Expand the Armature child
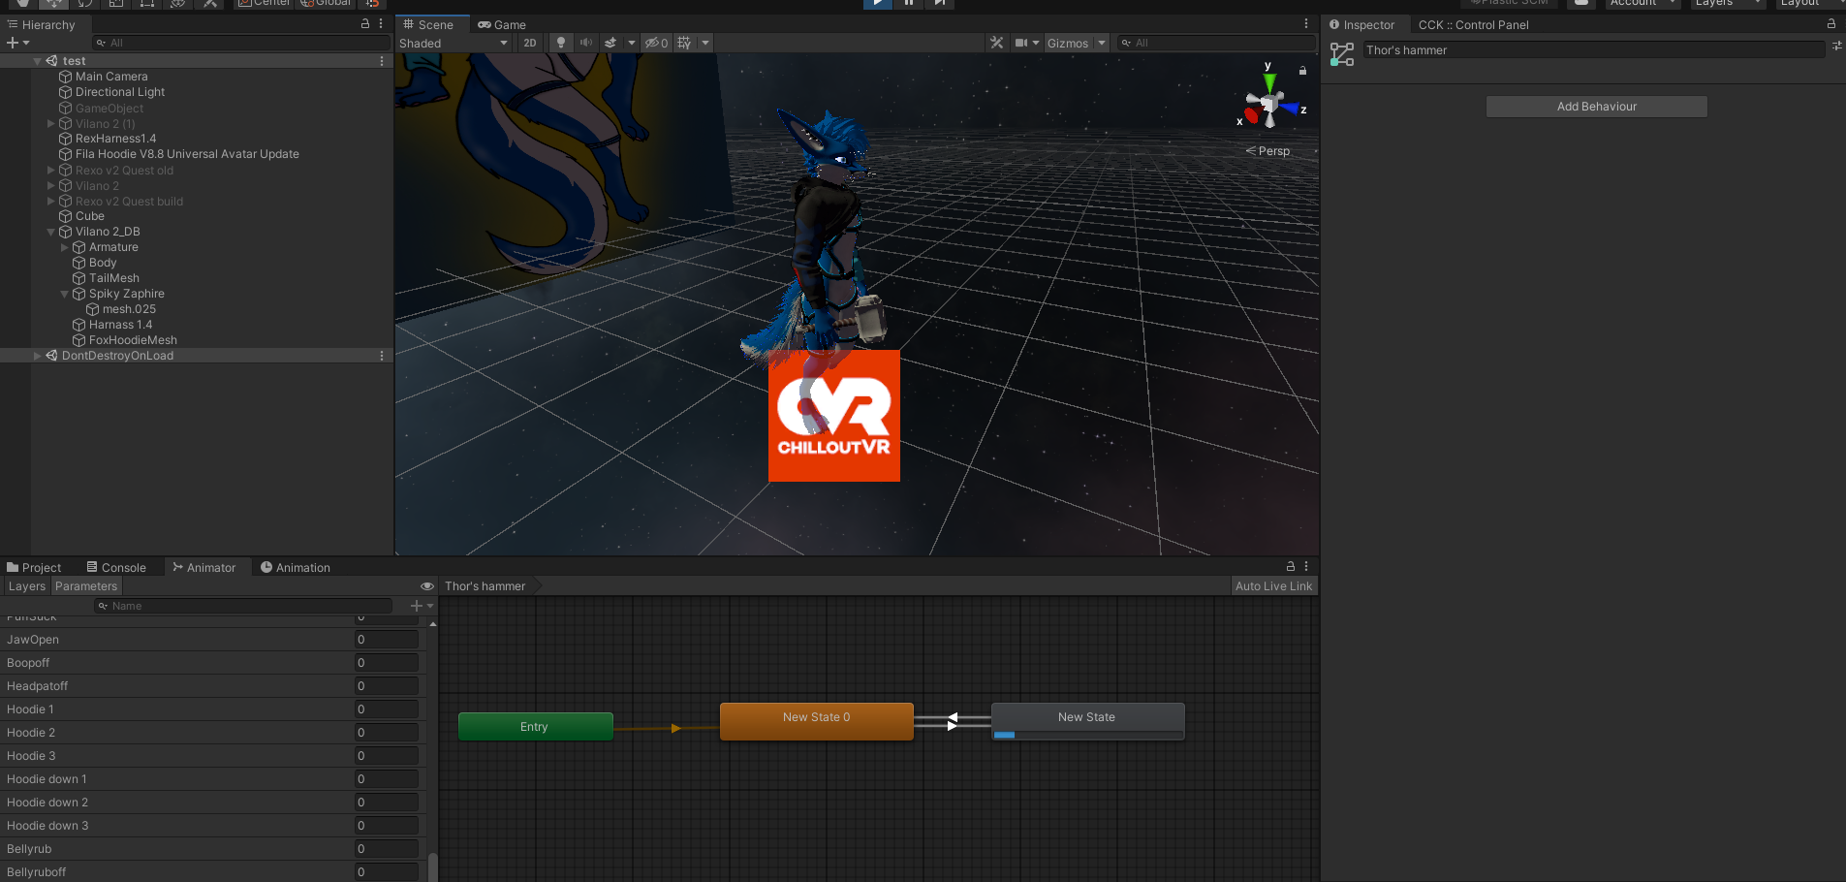 coord(64,247)
